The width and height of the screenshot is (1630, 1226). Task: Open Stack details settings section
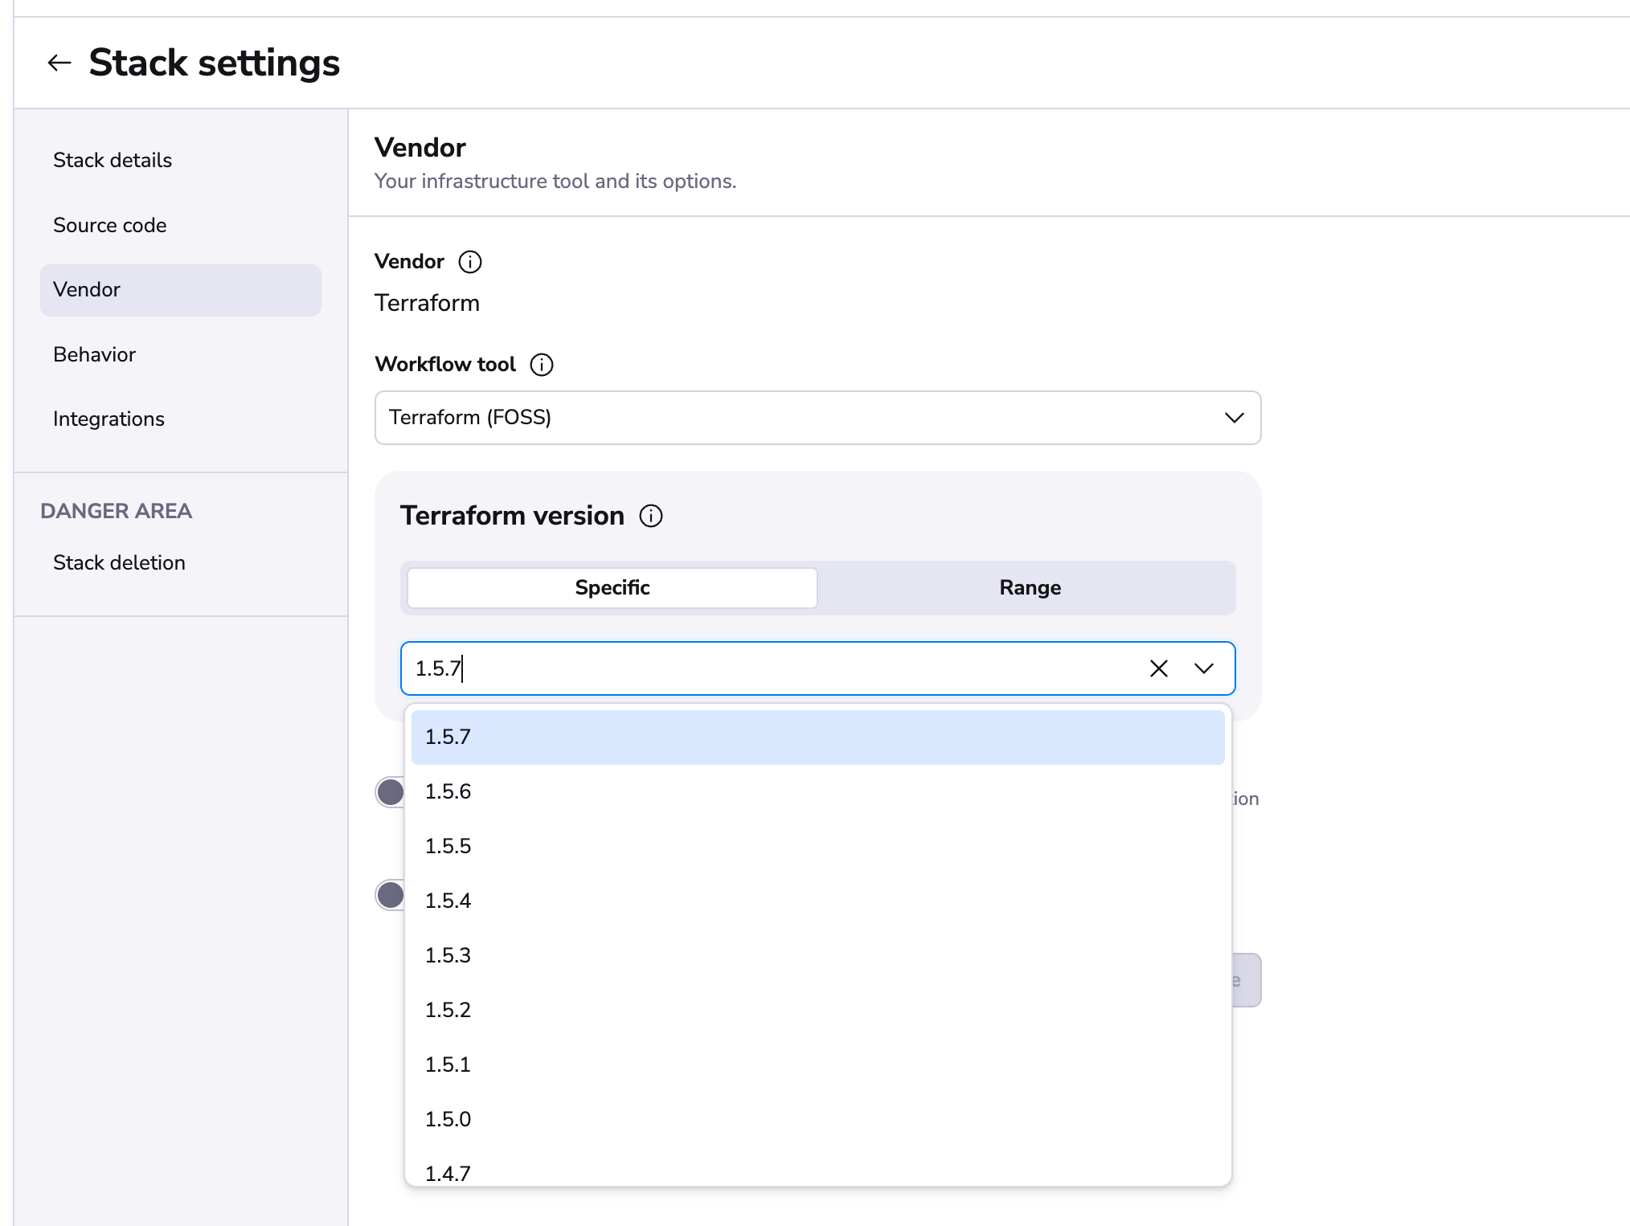[x=113, y=161]
